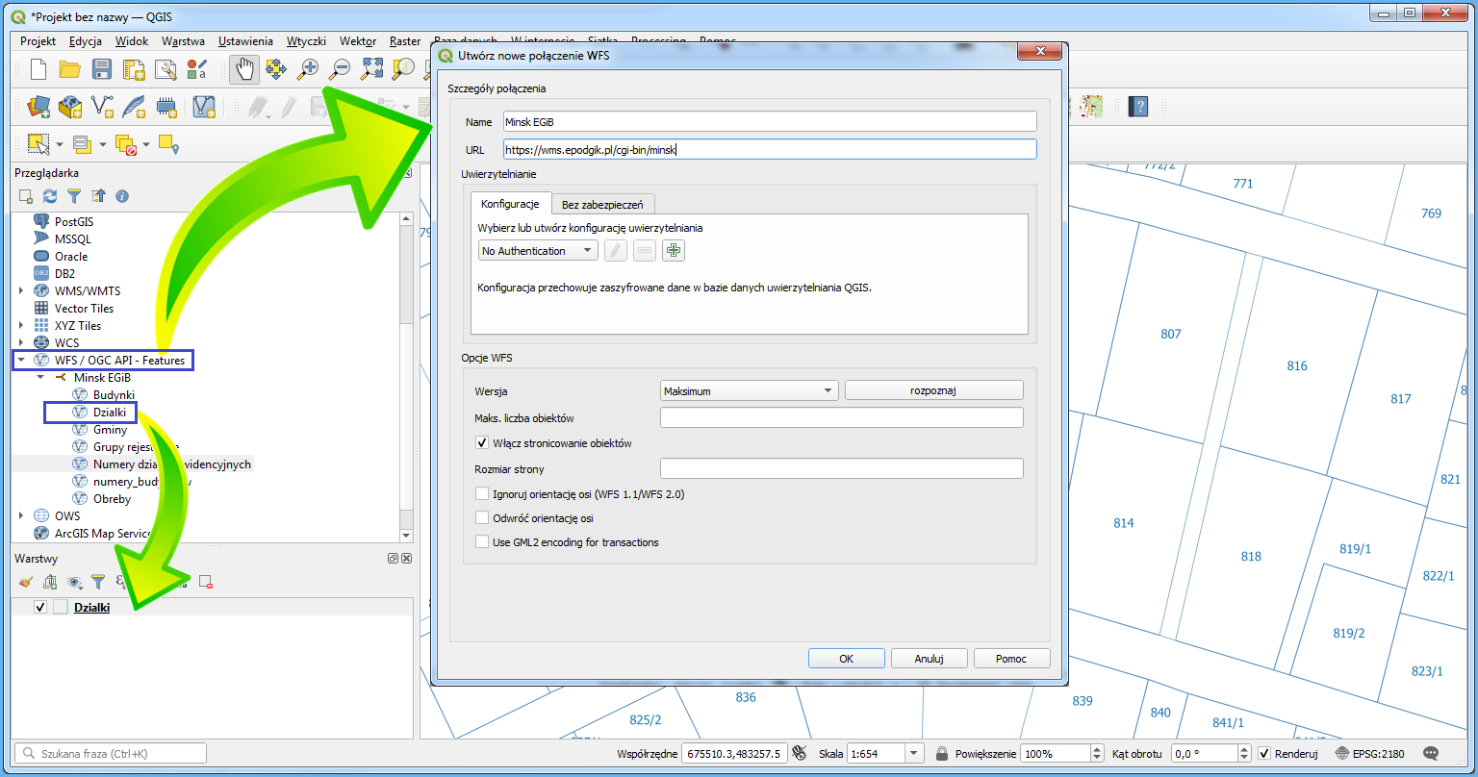Click the Zoom Full extent icon
Screen dimensions: 1478x777
point(371,69)
